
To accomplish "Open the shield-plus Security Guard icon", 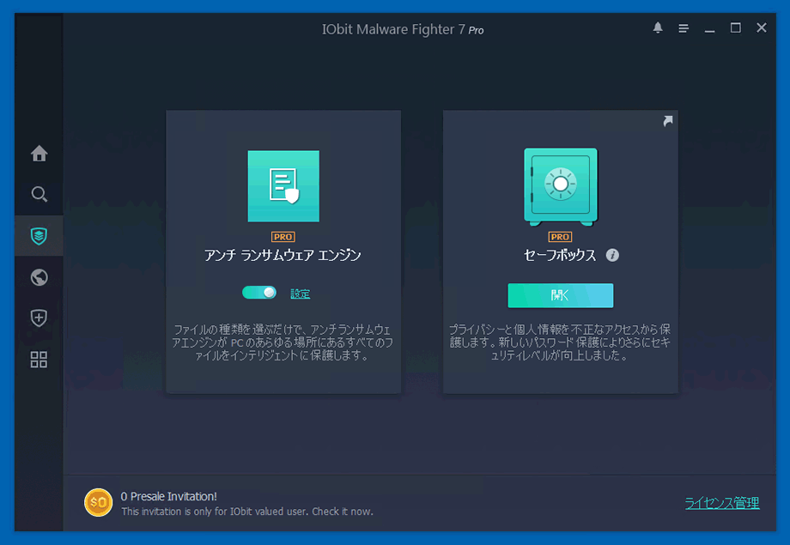I will pyautogui.click(x=39, y=318).
